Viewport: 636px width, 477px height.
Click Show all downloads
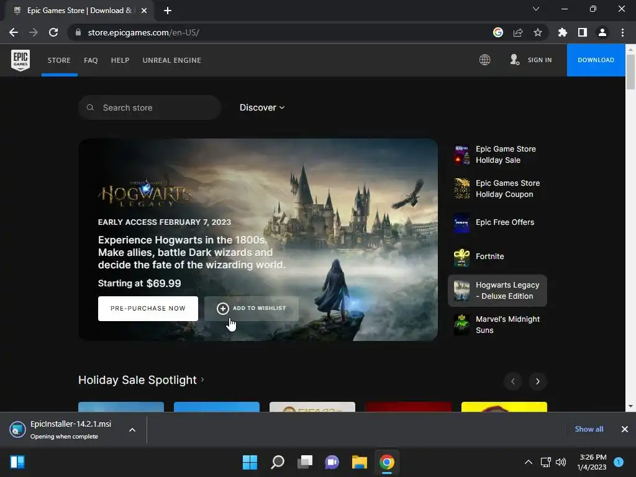coord(589,429)
